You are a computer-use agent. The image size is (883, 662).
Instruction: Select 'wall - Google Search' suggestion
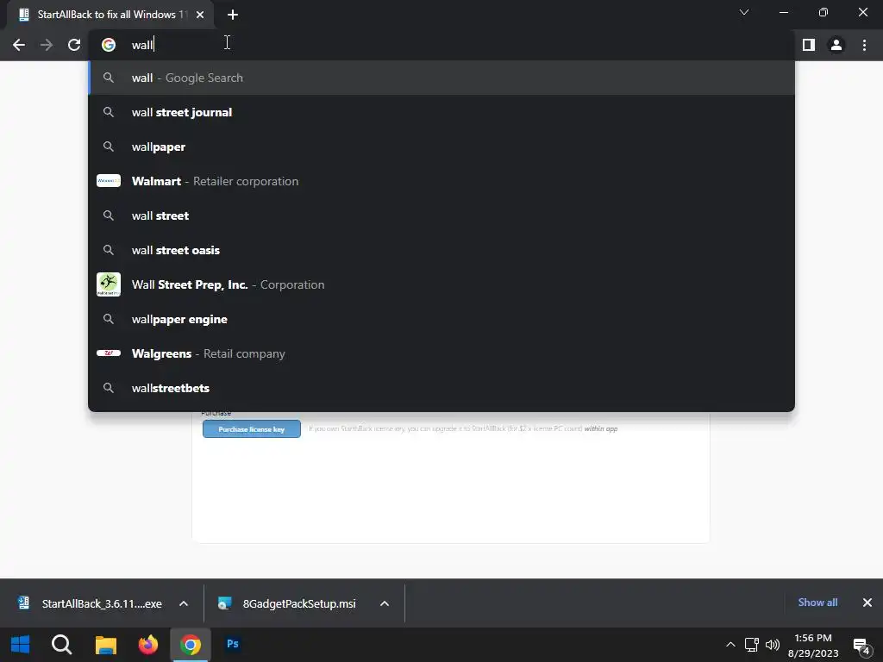441,78
